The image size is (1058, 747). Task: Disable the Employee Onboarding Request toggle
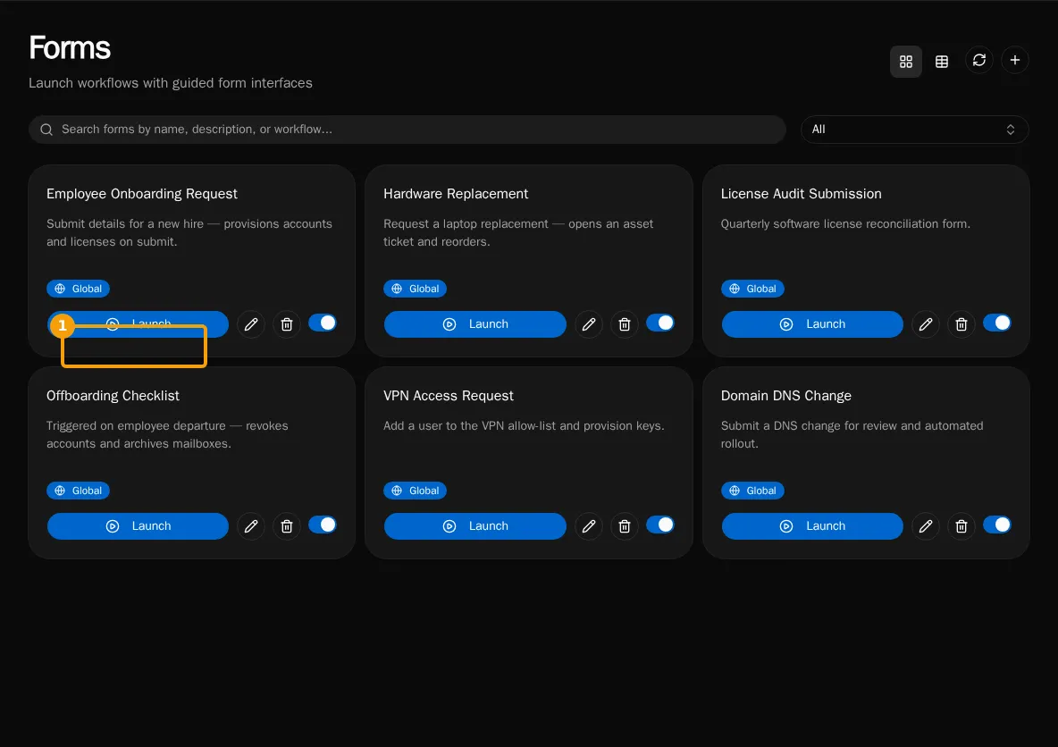pos(323,323)
